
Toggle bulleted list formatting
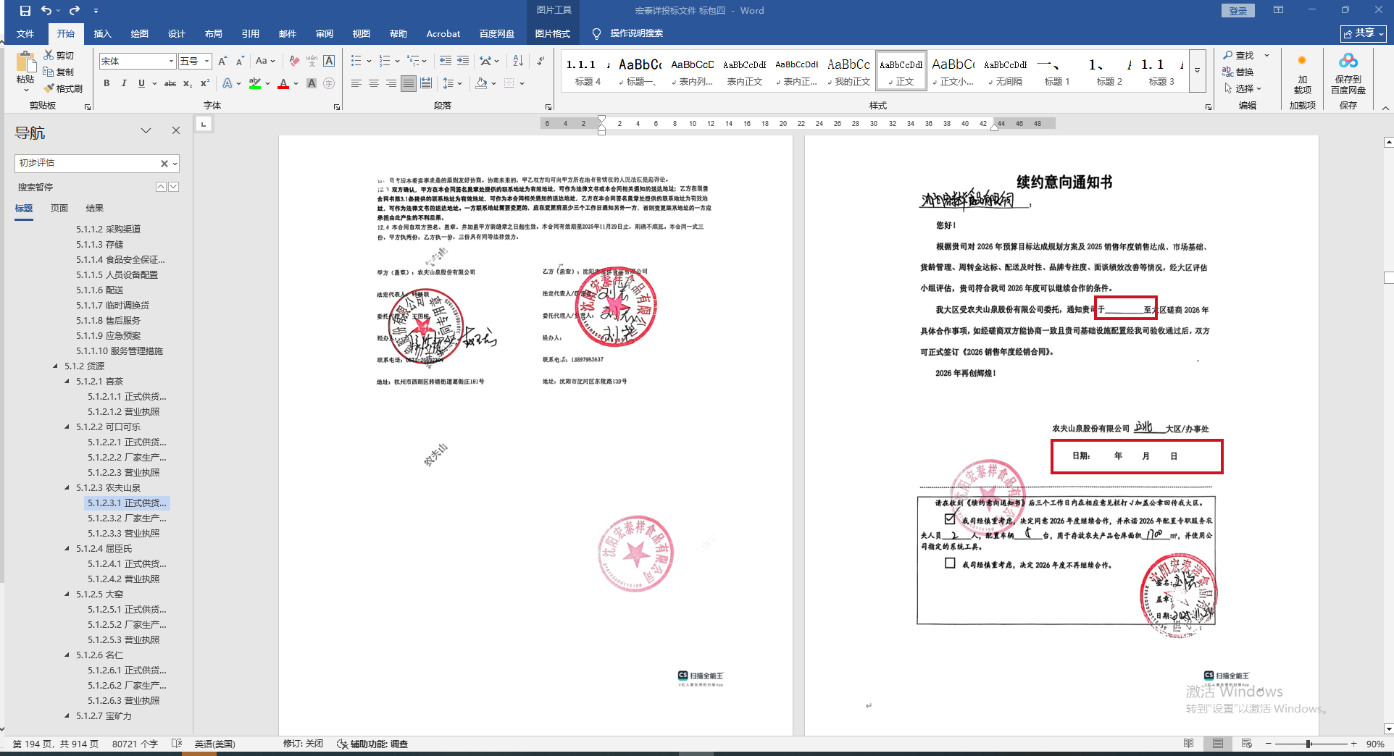356,61
